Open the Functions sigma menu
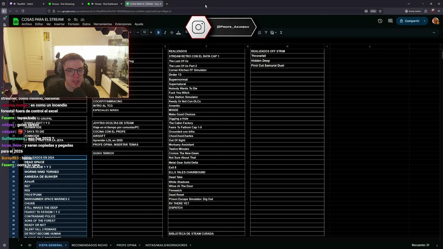 tap(281, 33)
